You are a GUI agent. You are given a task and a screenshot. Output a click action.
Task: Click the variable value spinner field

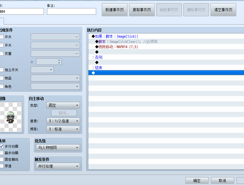pyautogui.click(x=49, y=62)
